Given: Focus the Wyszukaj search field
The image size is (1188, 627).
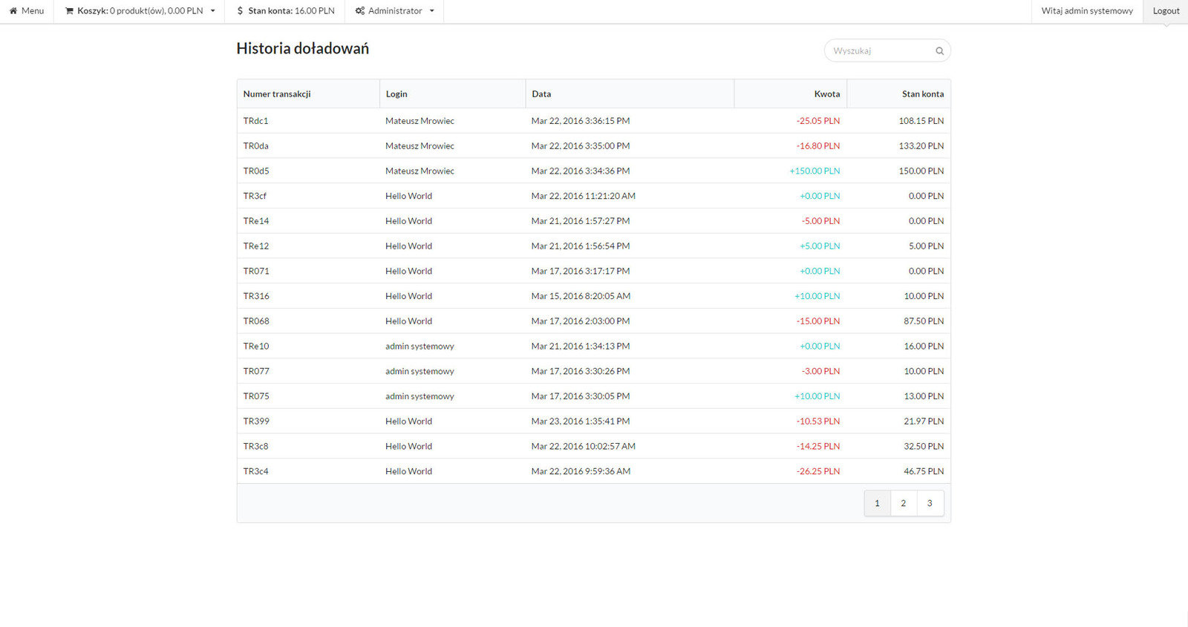Looking at the screenshot, I should 887,50.
